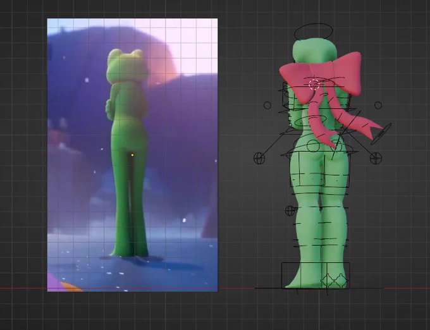Screen dimensions: 430x330
Task: Select the left wireframe sphere hand control
Action: click(x=259, y=158)
